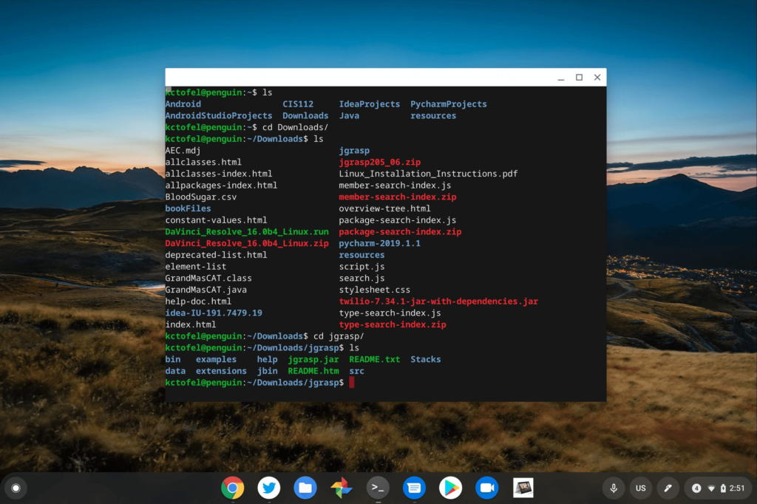Select element-list in the listing

tap(195, 267)
